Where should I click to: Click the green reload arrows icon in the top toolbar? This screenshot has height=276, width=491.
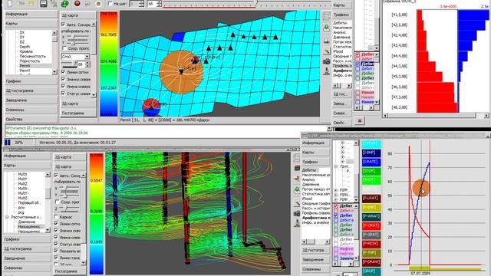(x=64, y=3)
